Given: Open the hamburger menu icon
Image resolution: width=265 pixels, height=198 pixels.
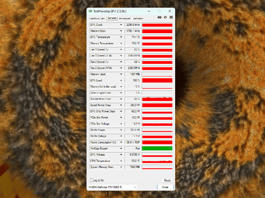Looking at the screenshot, I should pyautogui.click(x=171, y=17).
